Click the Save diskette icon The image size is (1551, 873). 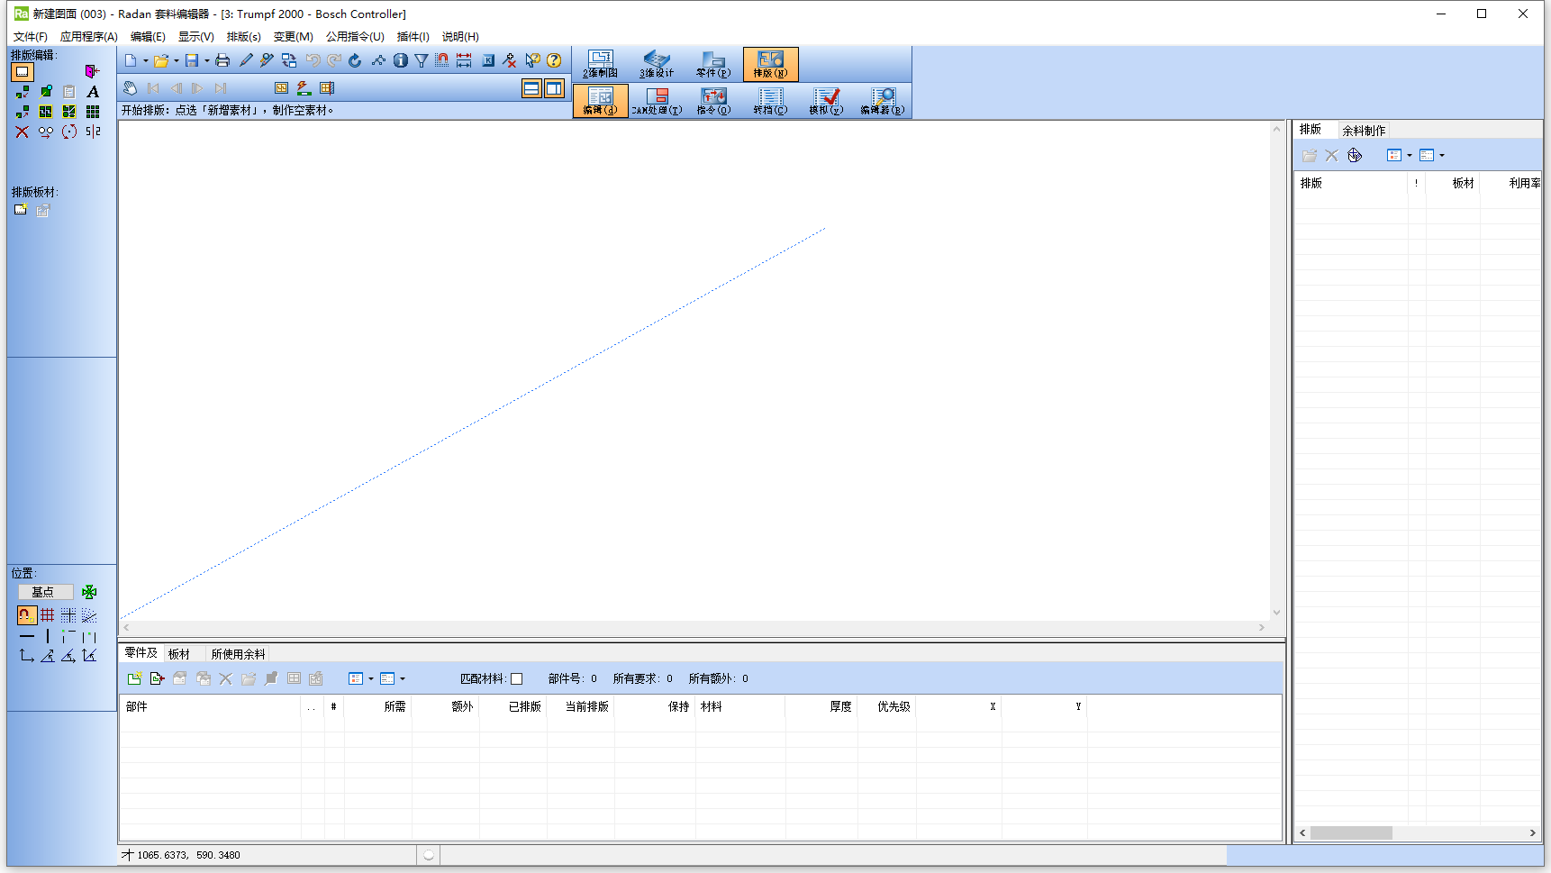pyautogui.click(x=192, y=60)
